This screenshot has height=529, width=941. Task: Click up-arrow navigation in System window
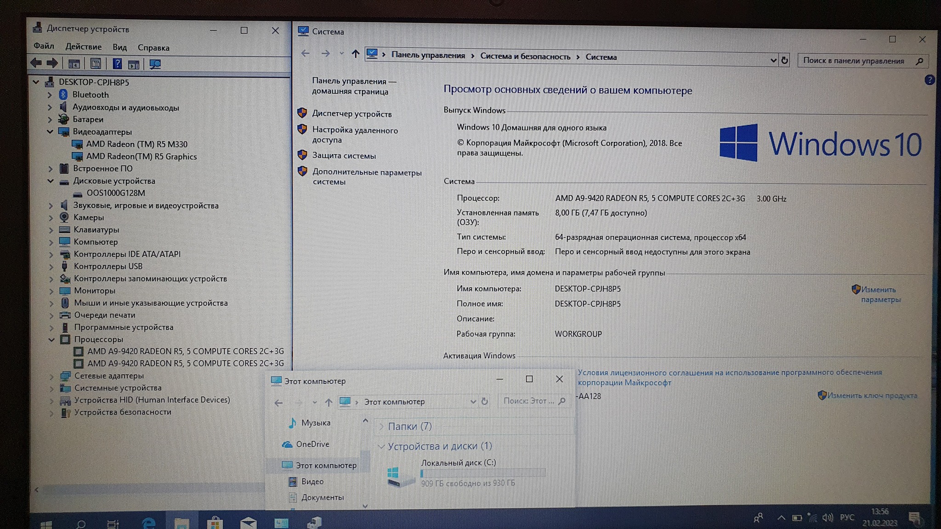pos(355,54)
